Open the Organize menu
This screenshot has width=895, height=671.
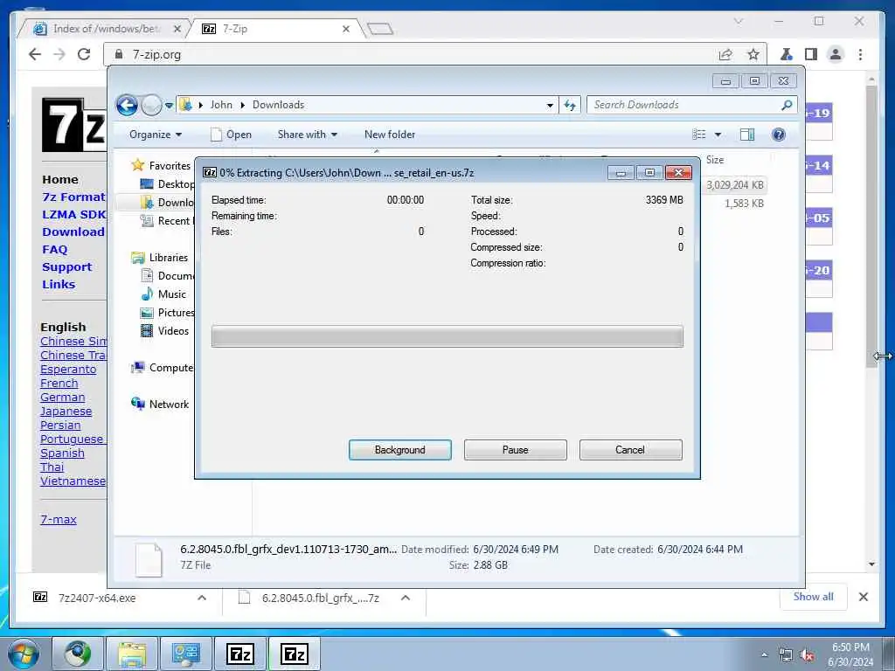click(156, 135)
